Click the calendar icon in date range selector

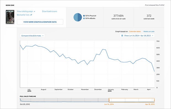tap(122, 36)
